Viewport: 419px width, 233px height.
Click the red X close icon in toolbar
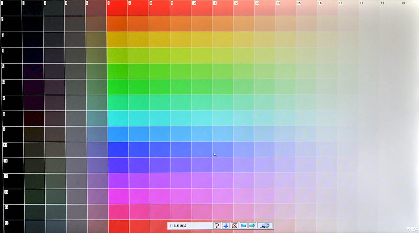pyautogui.click(x=235, y=225)
